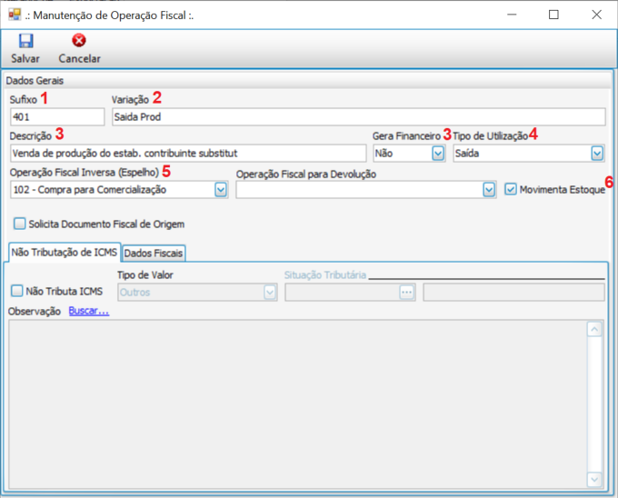
Task: Focus the Sufixo field containing 401
Action: [57, 117]
